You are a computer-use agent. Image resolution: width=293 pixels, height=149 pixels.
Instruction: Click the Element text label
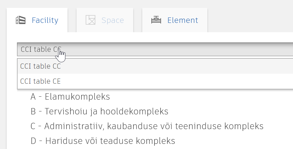tap(183, 20)
